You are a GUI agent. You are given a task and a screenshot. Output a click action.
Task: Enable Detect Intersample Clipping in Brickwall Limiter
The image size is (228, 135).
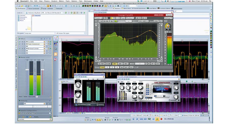[76, 105]
